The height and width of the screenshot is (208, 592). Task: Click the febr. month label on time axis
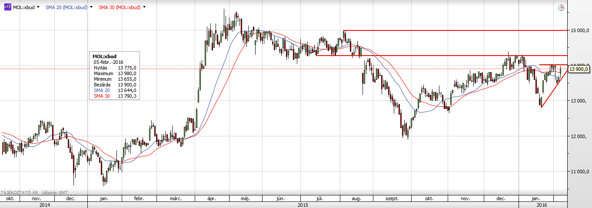(x=139, y=198)
